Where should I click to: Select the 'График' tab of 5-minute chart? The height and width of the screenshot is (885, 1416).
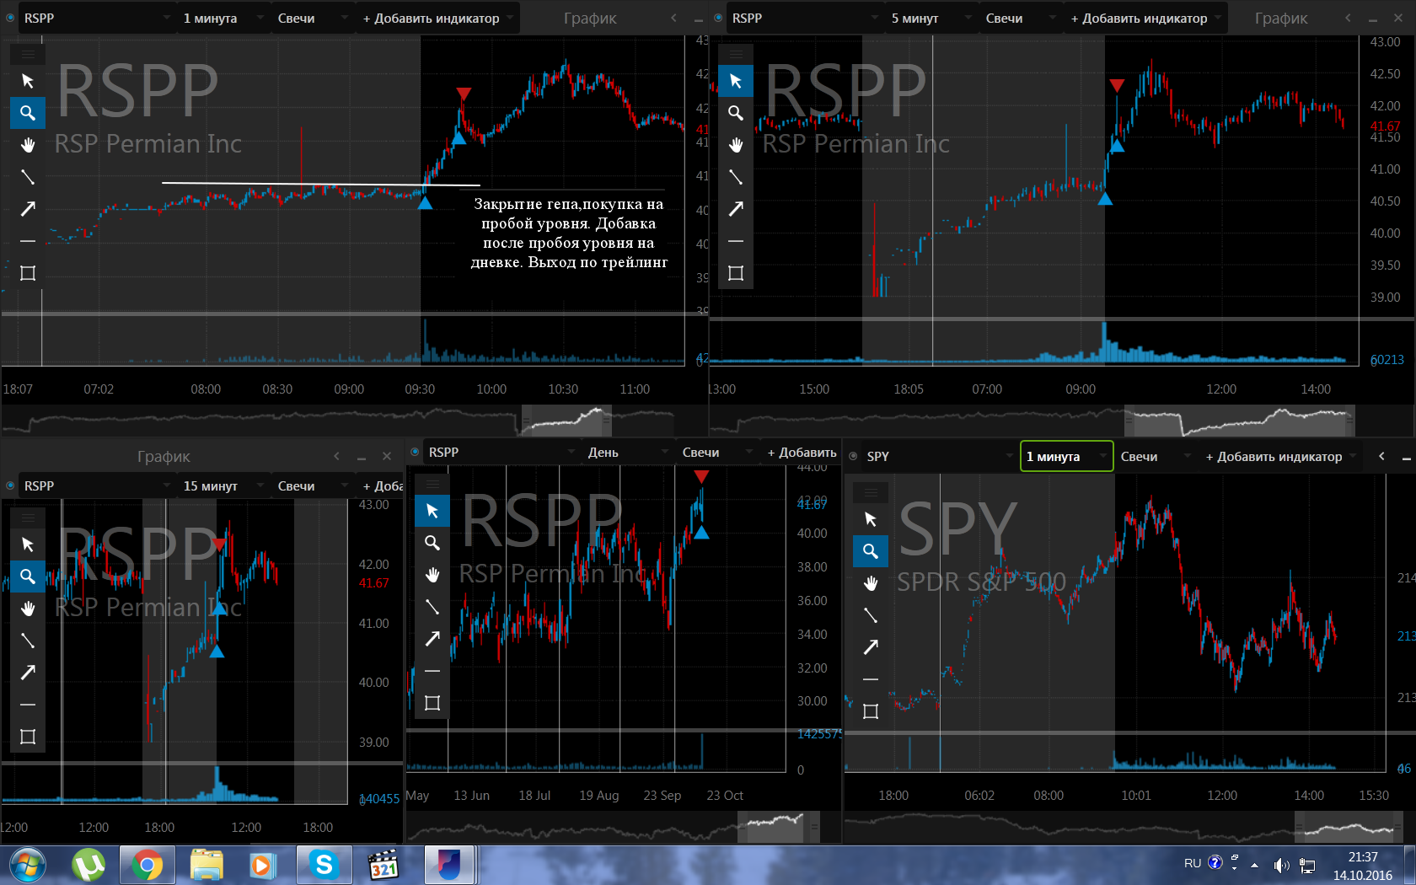[1281, 18]
